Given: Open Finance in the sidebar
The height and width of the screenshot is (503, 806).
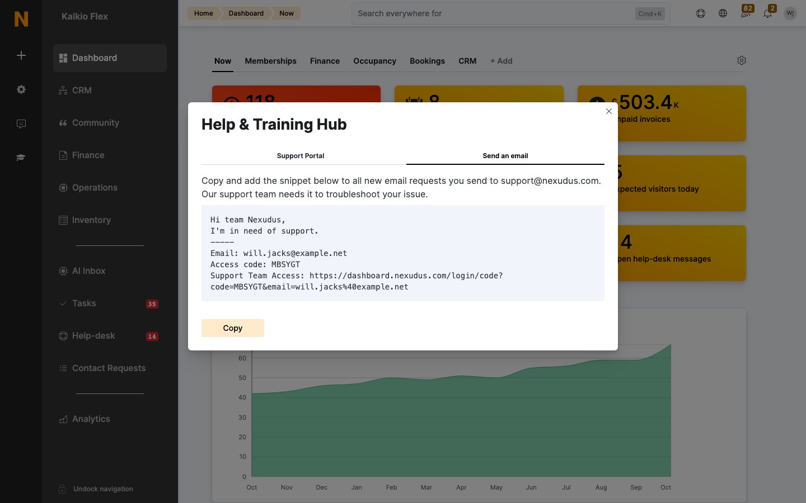Looking at the screenshot, I should 110,155.
